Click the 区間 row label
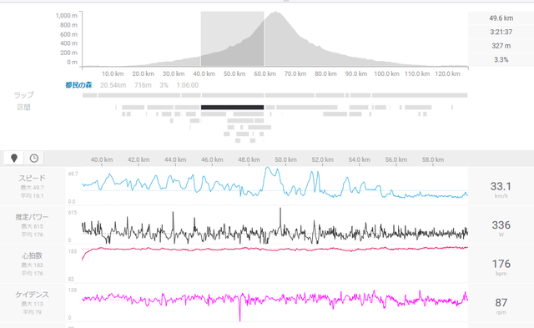The width and height of the screenshot is (534, 328). pyautogui.click(x=24, y=108)
